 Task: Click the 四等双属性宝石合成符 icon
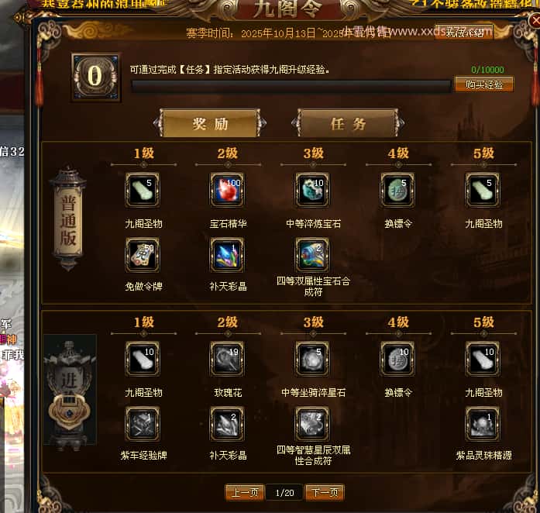[312, 255]
